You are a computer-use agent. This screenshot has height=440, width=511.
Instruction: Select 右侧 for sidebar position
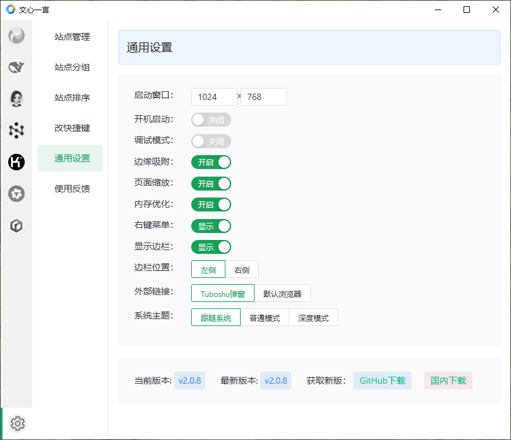coord(242,269)
